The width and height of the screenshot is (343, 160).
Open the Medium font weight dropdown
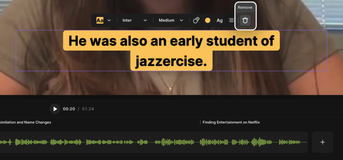click(171, 20)
